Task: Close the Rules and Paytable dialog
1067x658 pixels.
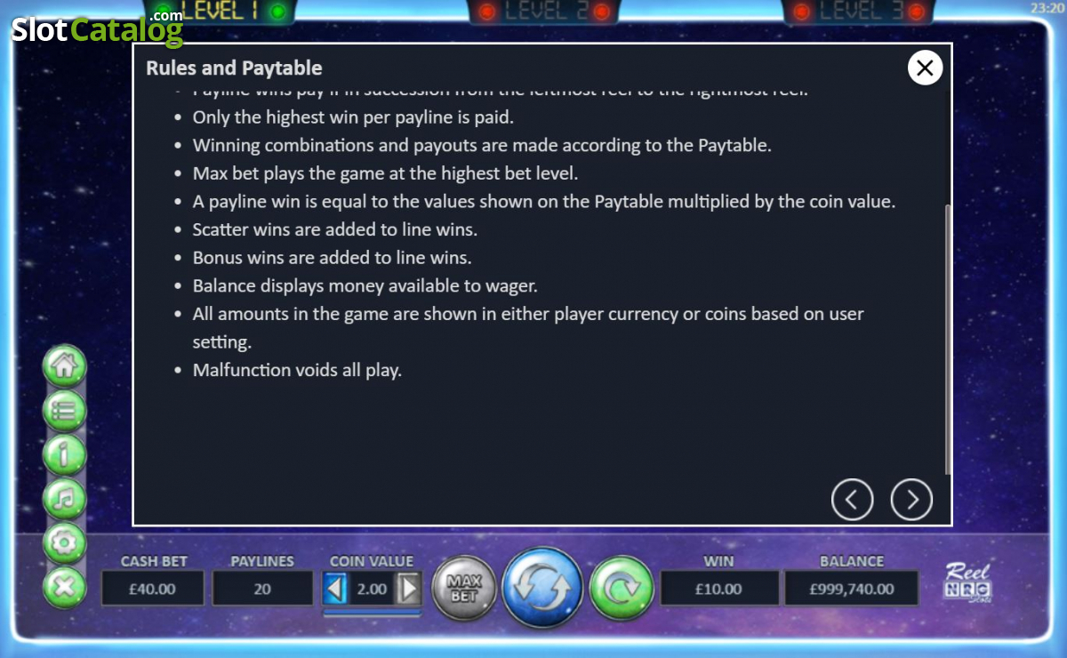Action: [925, 68]
